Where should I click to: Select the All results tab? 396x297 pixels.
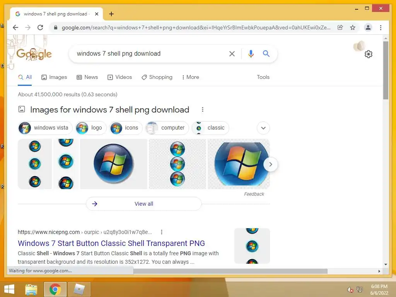[x=25, y=77]
